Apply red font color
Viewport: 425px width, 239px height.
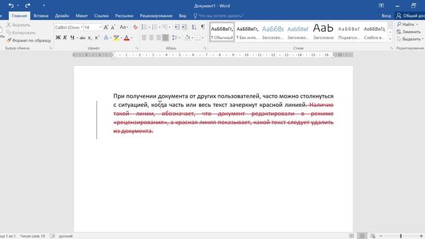(127, 38)
